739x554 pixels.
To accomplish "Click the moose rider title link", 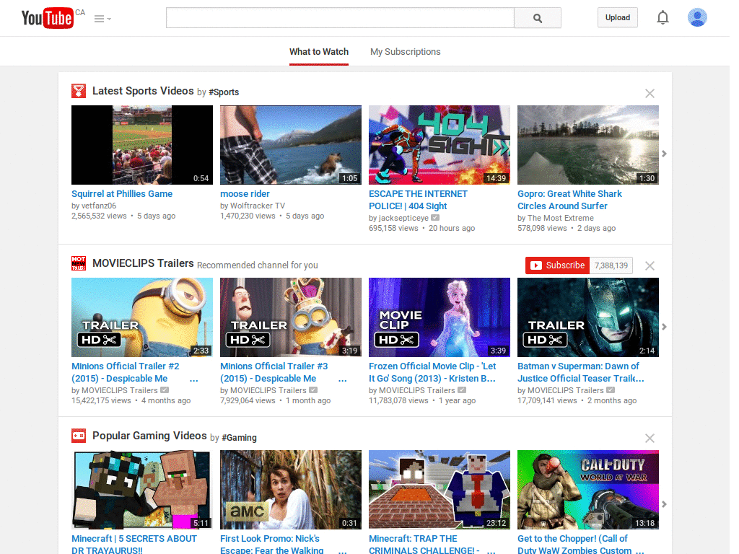I will 245,193.
